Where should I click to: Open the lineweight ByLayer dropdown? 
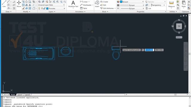143,5
